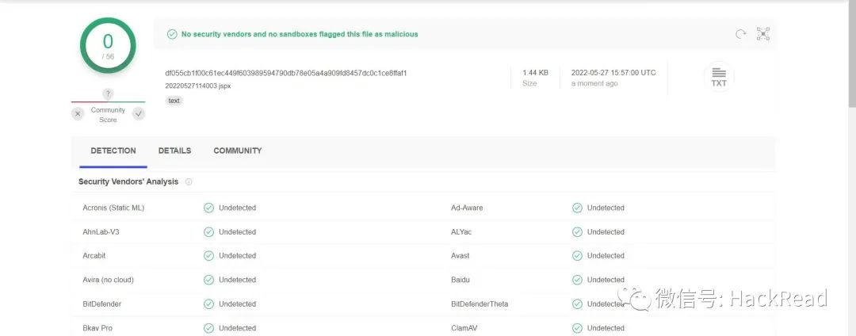Click the ALYac vendor name

[x=461, y=232]
